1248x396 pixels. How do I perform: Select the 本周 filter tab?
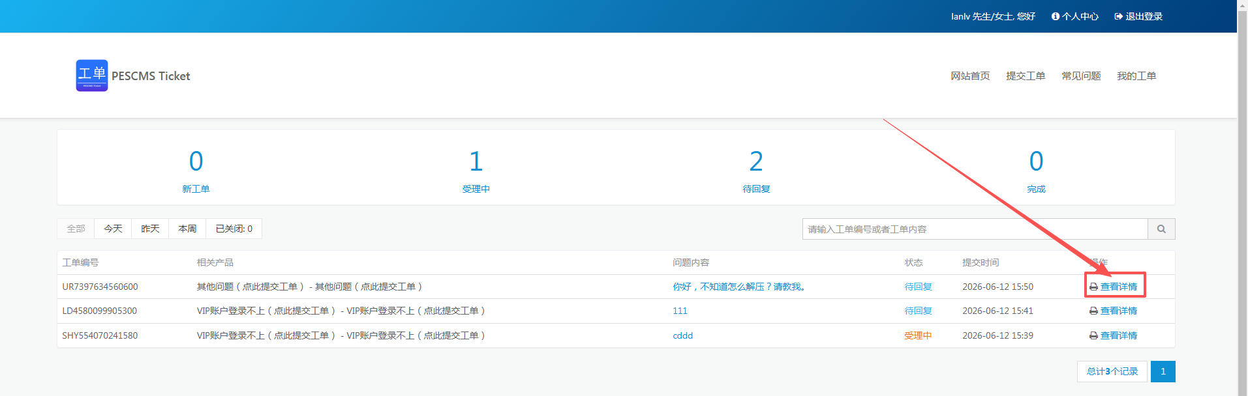(187, 229)
